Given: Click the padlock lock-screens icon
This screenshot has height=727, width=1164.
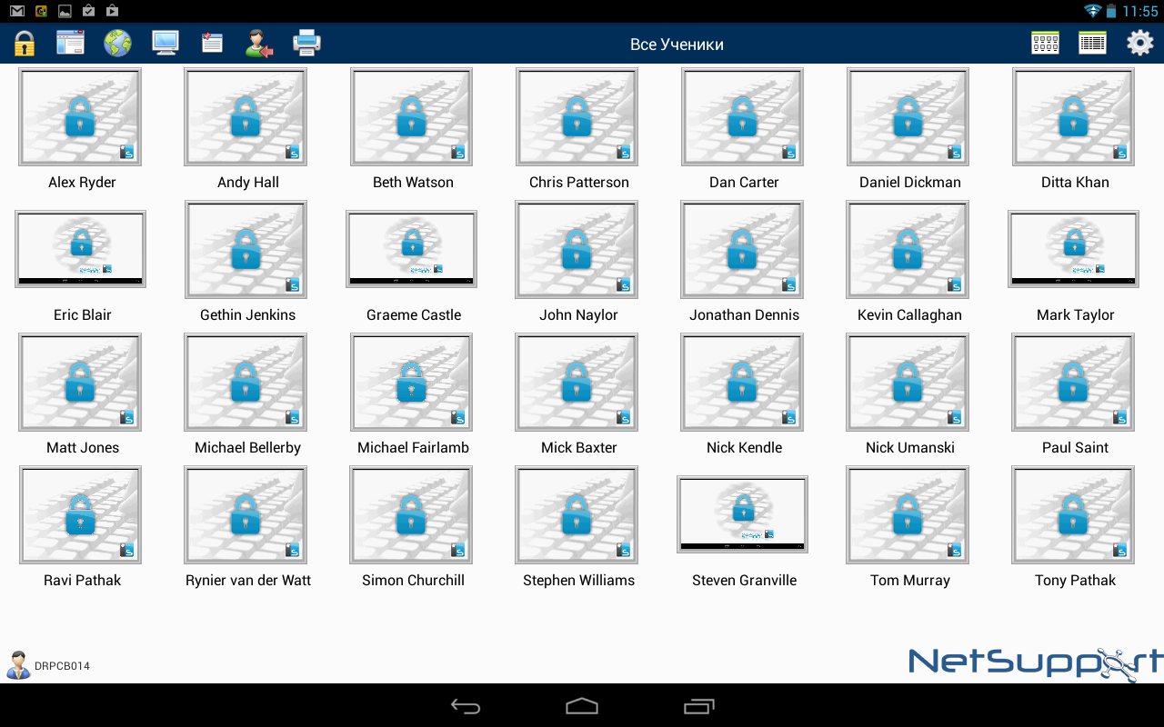Looking at the screenshot, I should tap(24, 43).
